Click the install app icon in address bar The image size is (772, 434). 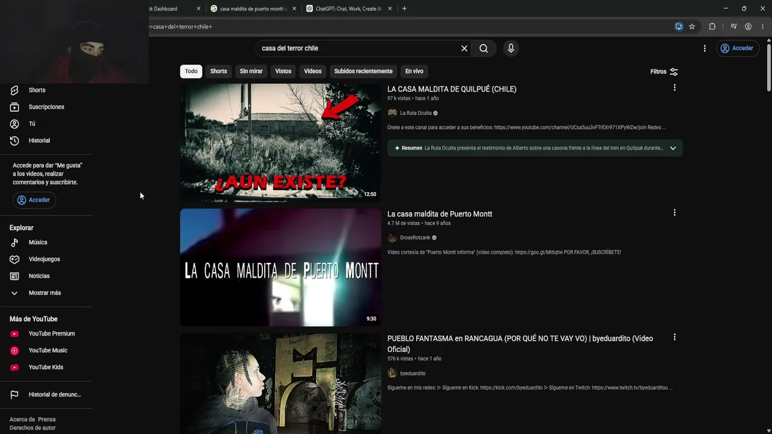(x=679, y=27)
